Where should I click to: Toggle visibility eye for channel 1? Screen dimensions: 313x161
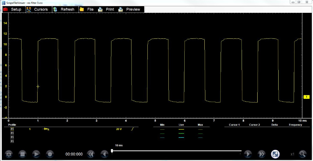tap(12, 129)
